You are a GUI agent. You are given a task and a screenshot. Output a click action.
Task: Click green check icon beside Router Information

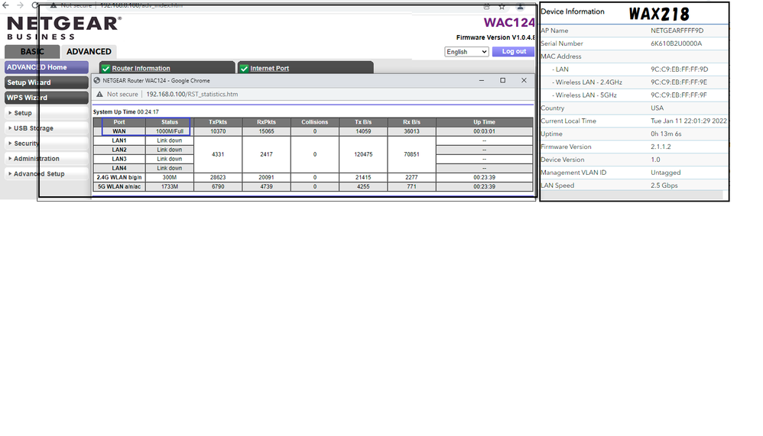click(x=106, y=69)
